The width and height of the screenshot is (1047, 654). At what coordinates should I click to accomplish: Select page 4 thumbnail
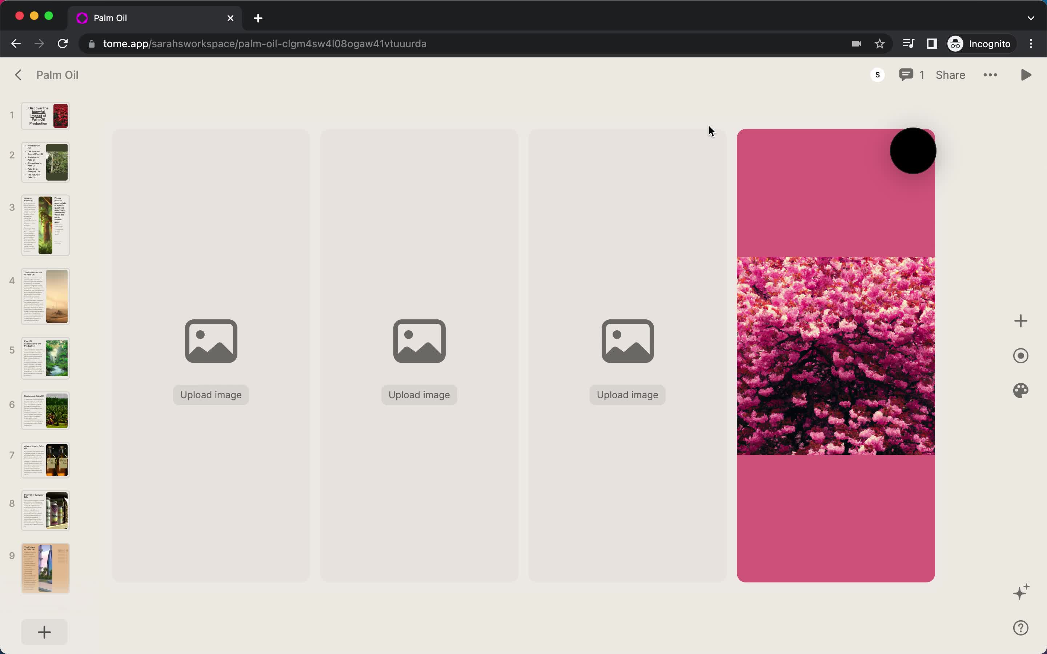(x=45, y=296)
